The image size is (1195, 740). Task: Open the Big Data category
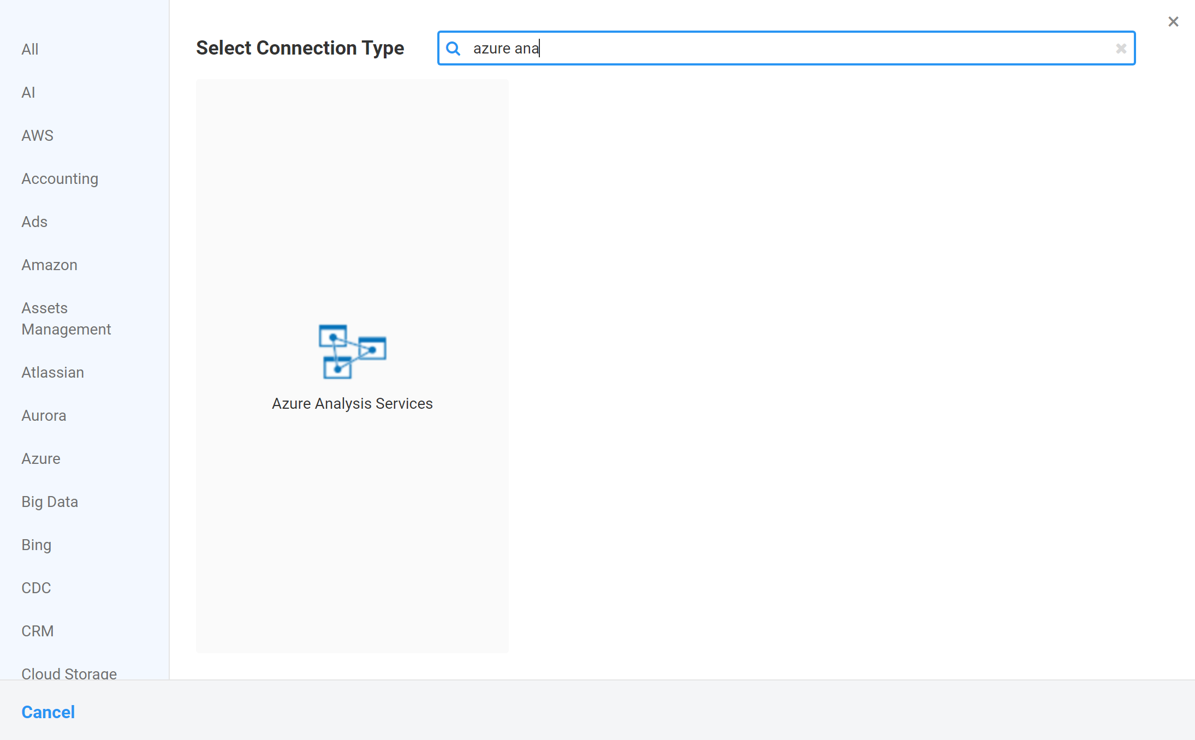(x=50, y=502)
